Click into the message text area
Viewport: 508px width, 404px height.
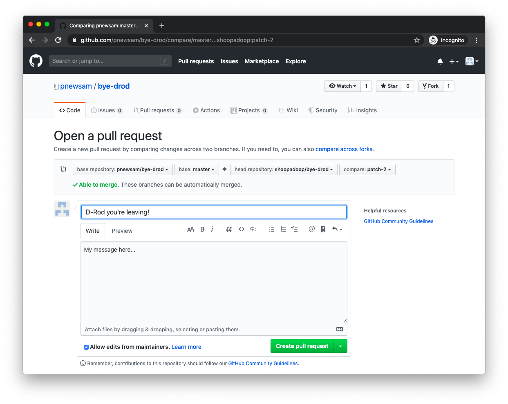[x=214, y=282]
